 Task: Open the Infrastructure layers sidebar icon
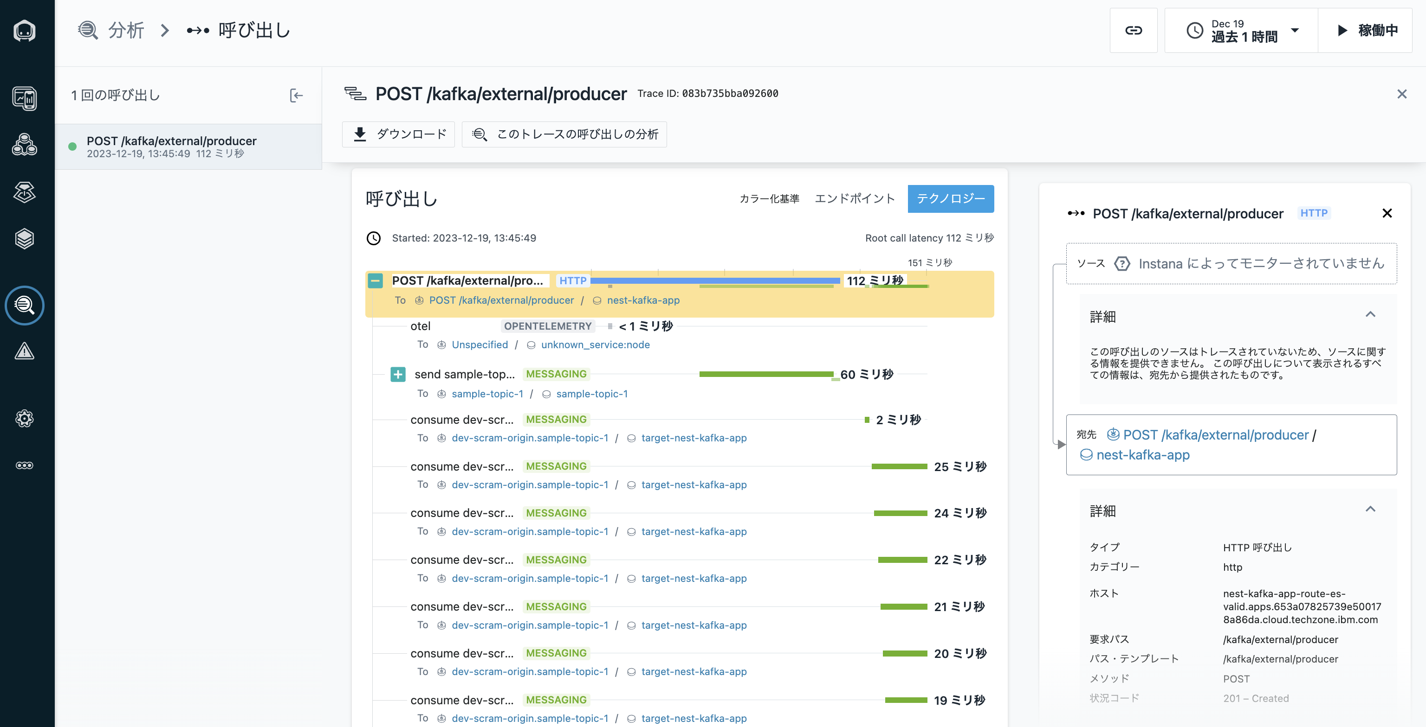24,239
